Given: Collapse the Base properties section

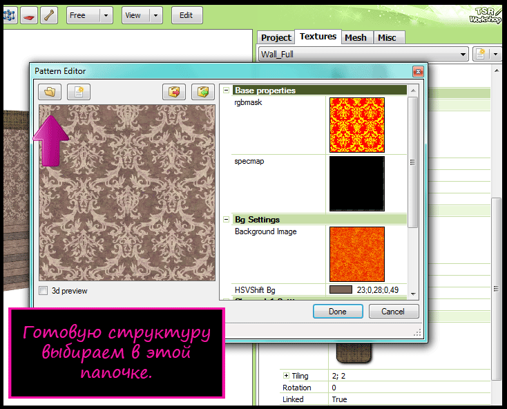Looking at the screenshot, I should [227, 91].
